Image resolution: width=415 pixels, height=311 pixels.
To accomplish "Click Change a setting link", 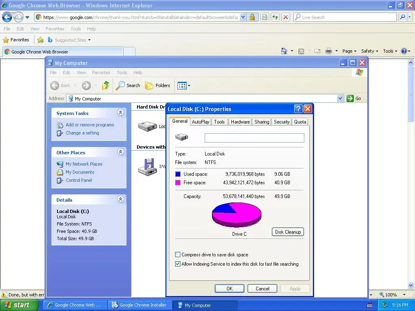I will tap(82, 133).
